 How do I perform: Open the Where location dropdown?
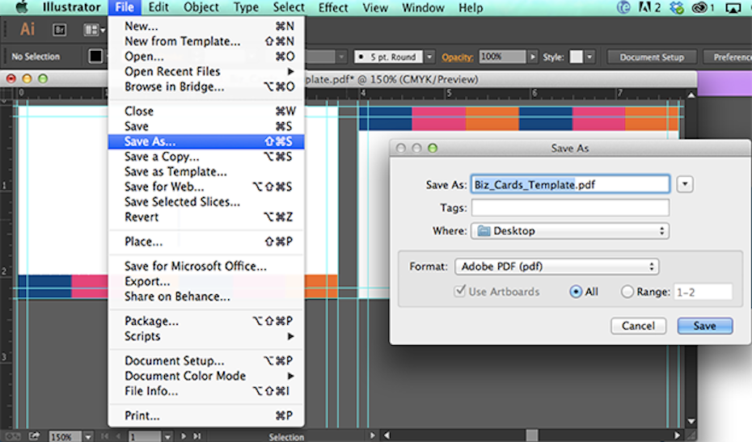[569, 231]
